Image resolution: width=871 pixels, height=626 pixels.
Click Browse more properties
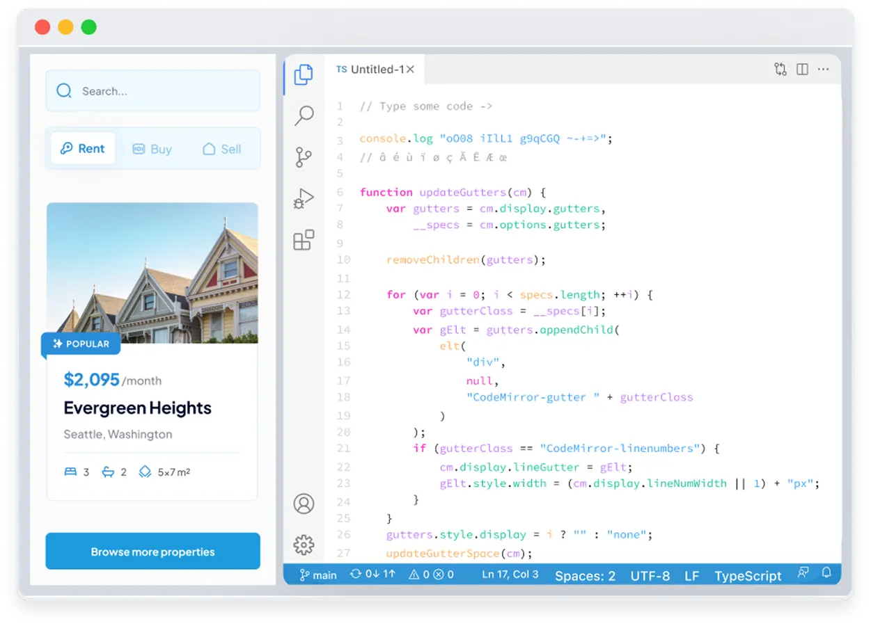coord(152,551)
